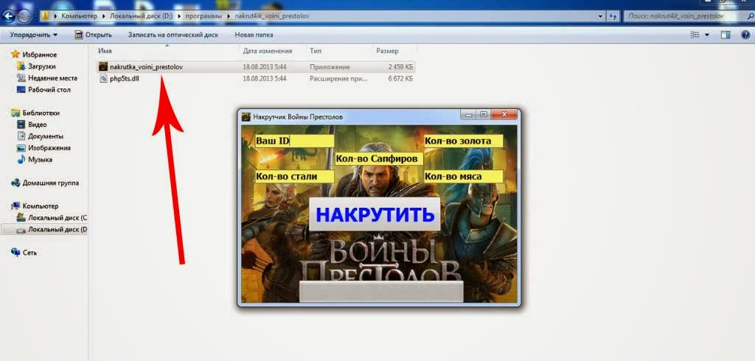Image resolution: width=755 pixels, height=361 pixels.
Task: Sort by the Размер column header
Action: 387,51
